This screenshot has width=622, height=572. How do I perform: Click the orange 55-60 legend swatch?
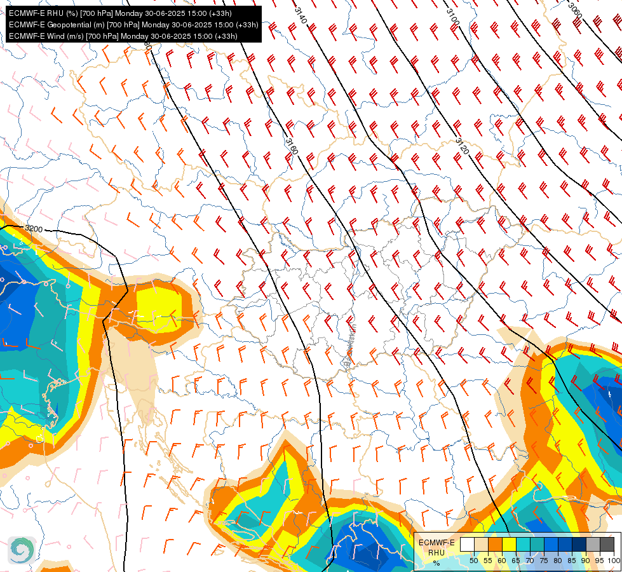(x=495, y=544)
